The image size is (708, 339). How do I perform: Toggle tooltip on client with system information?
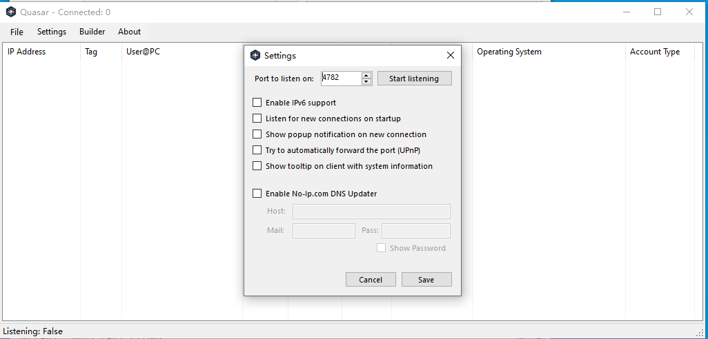(x=257, y=166)
